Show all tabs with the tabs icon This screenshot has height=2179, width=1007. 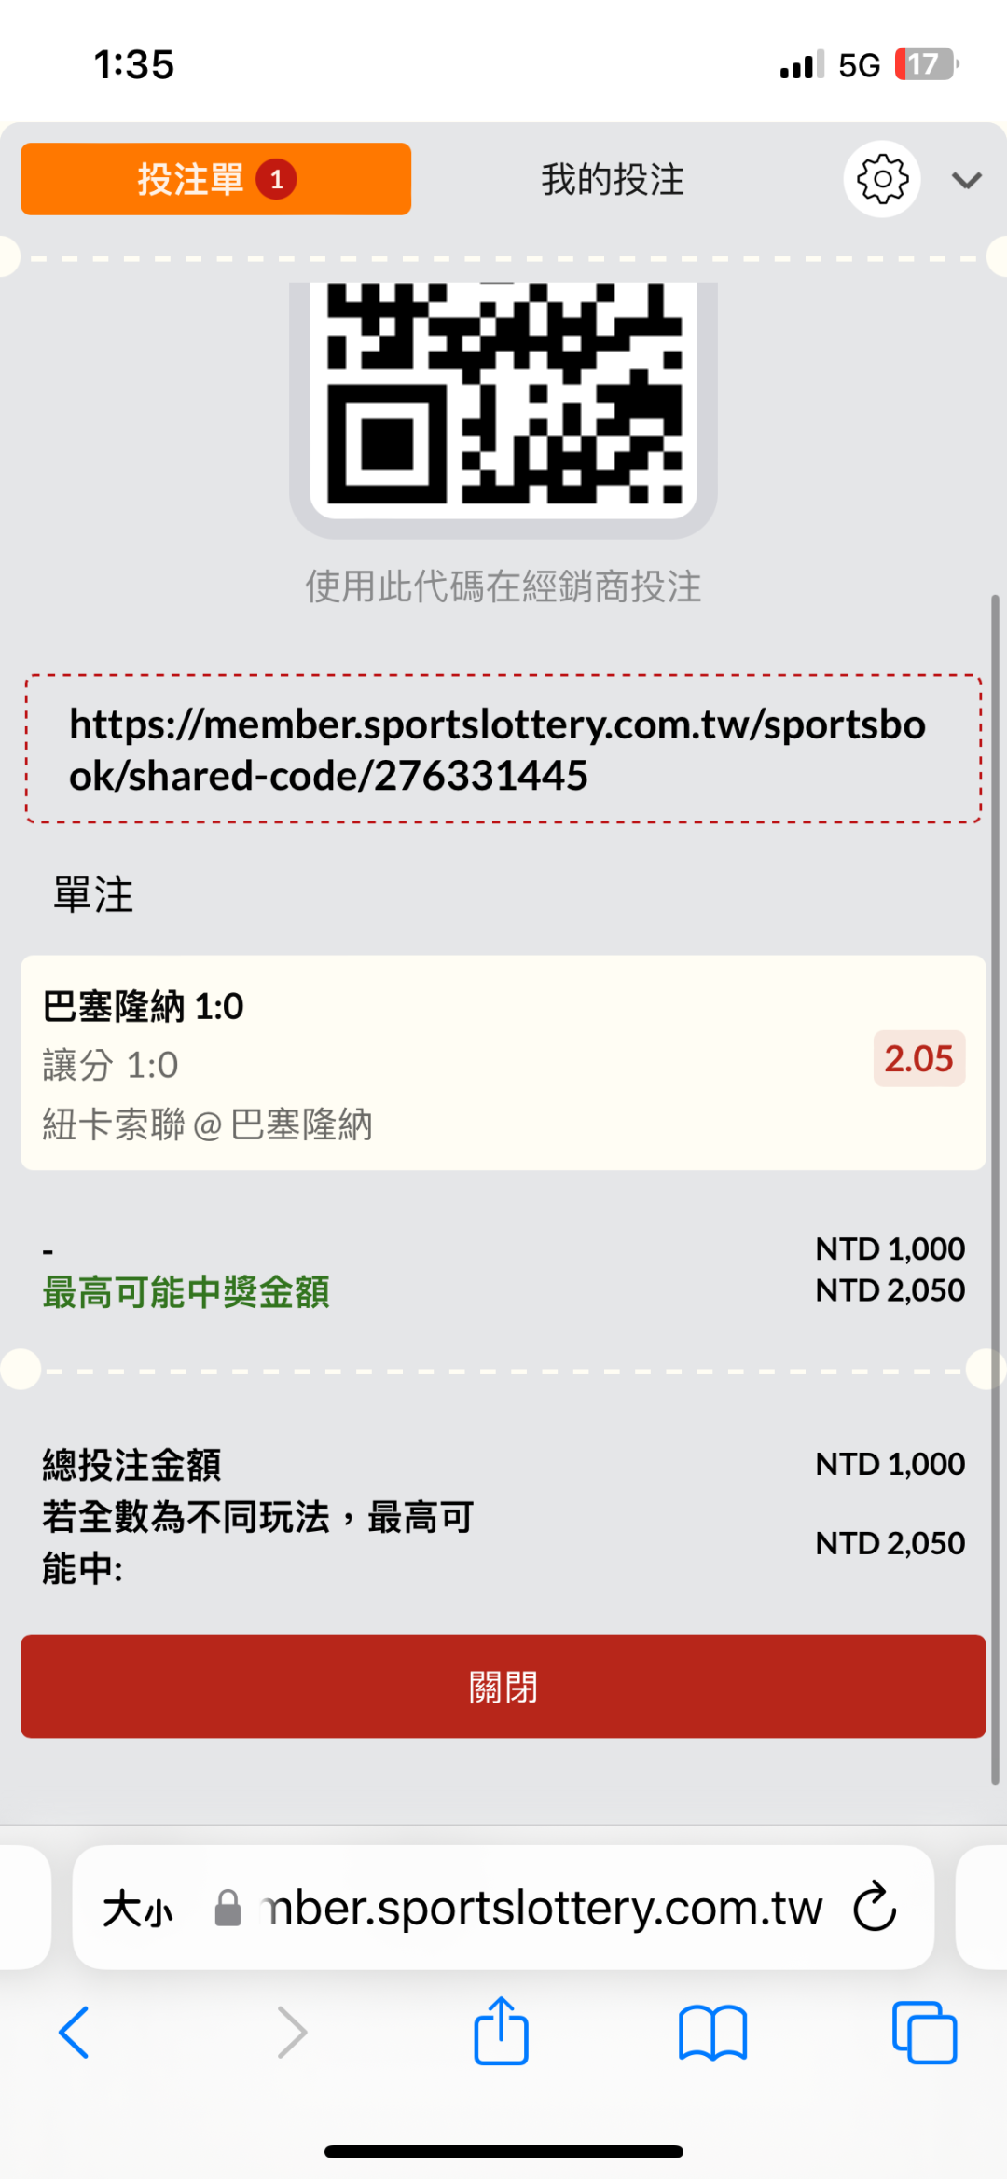[x=924, y=2032]
